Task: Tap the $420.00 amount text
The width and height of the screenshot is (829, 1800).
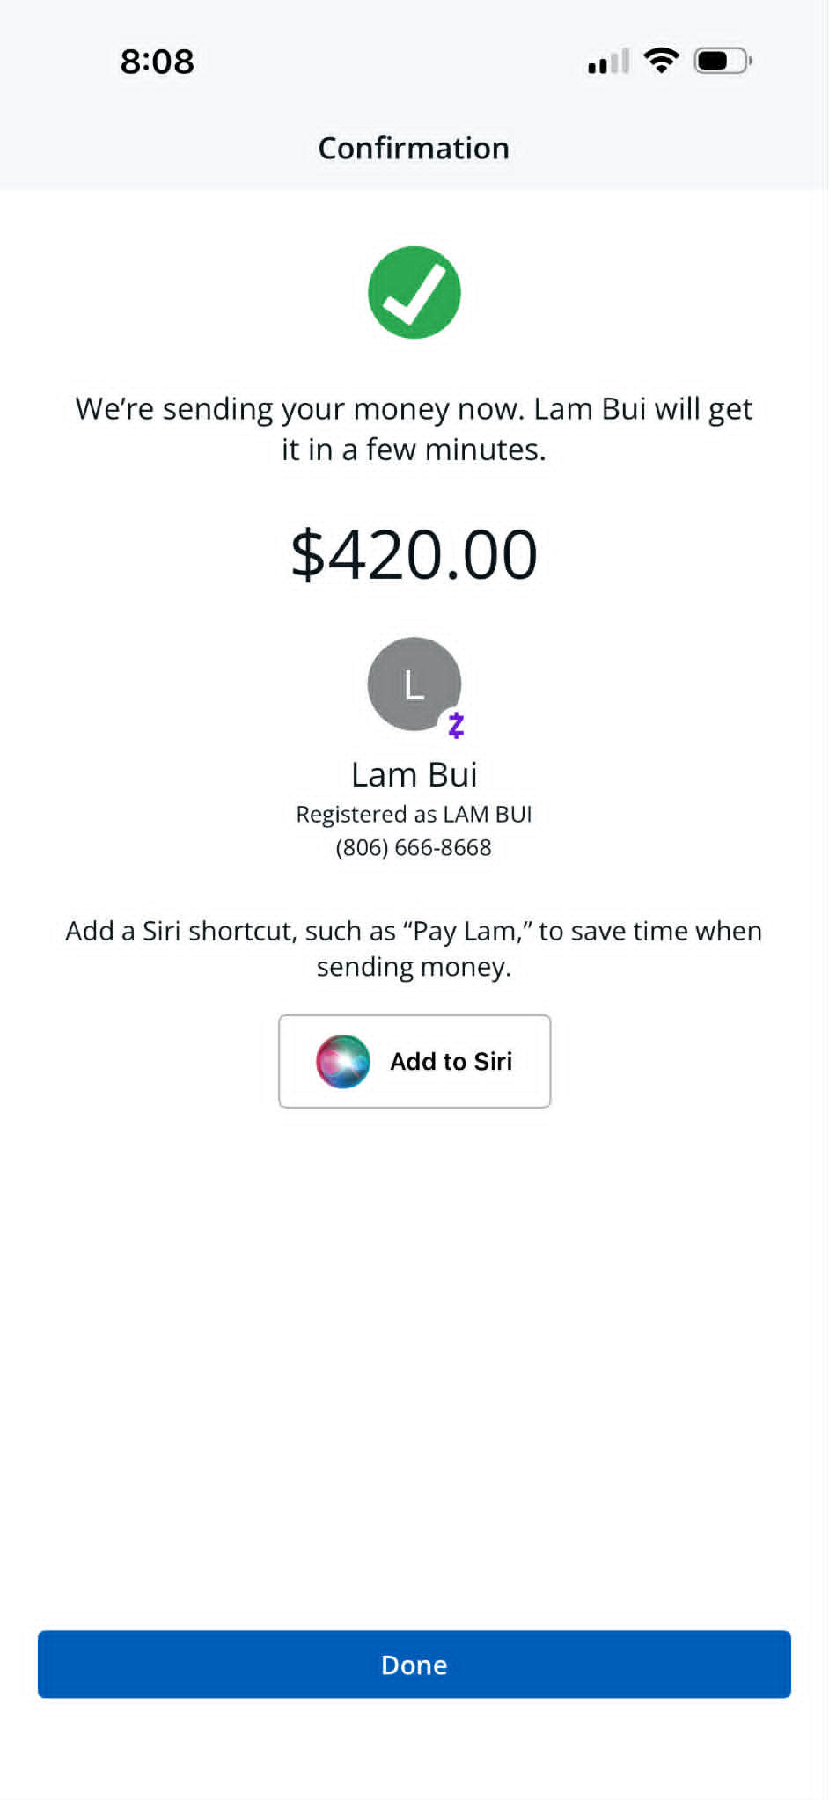Action: [x=414, y=554]
